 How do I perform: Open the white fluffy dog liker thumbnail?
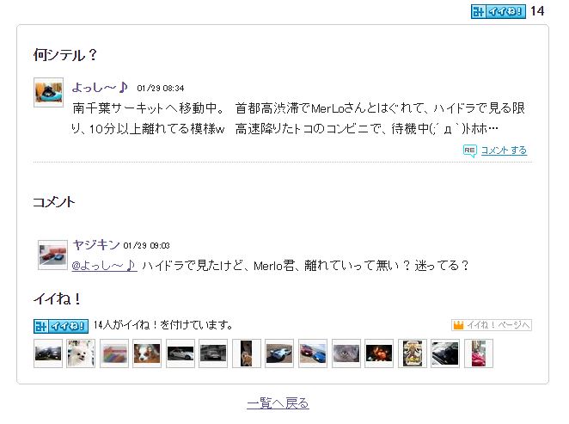(x=81, y=353)
